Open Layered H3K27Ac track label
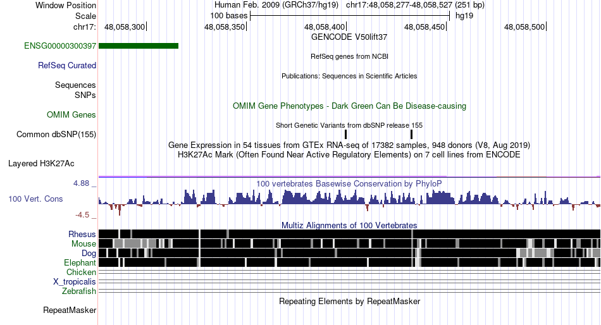The height and width of the screenshot is (325, 601). pyautogui.click(x=41, y=164)
